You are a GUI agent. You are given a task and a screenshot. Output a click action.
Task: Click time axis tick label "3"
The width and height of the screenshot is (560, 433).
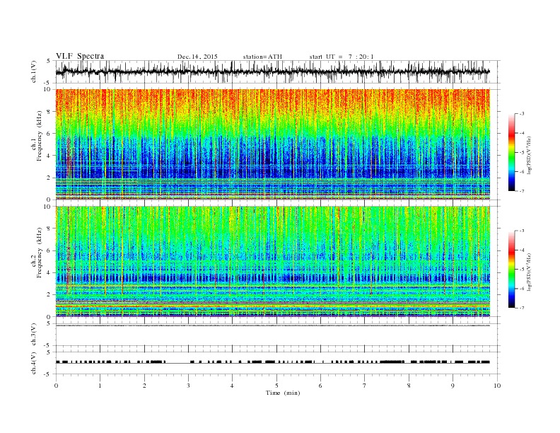[188, 386]
